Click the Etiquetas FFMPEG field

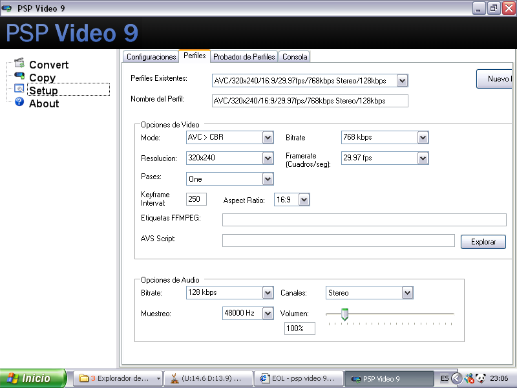[x=364, y=220]
